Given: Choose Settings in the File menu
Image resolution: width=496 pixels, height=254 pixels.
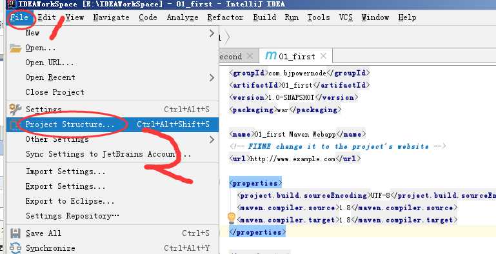Looking at the screenshot, I should [112, 110].
